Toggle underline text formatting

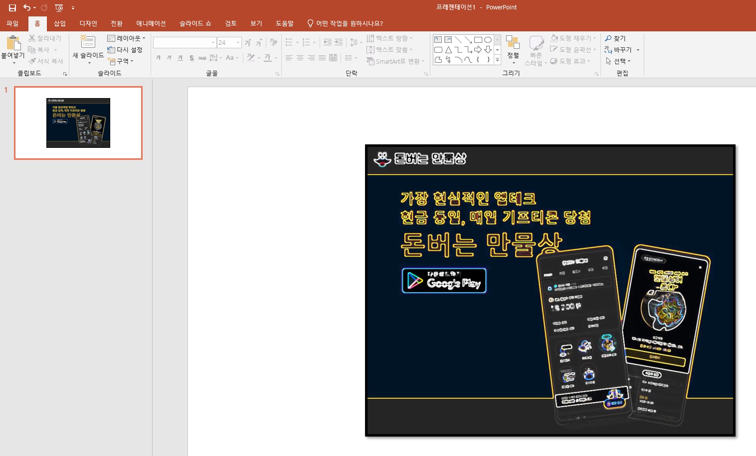click(x=181, y=58)
